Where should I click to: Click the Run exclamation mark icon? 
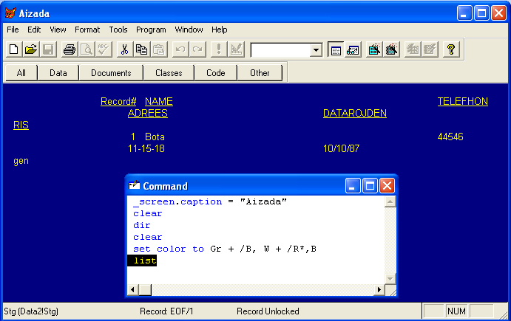pos(219,49)
